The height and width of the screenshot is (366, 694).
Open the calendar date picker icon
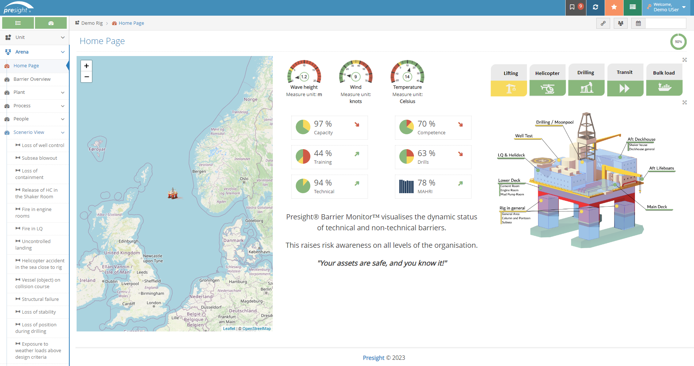[638, 23]
